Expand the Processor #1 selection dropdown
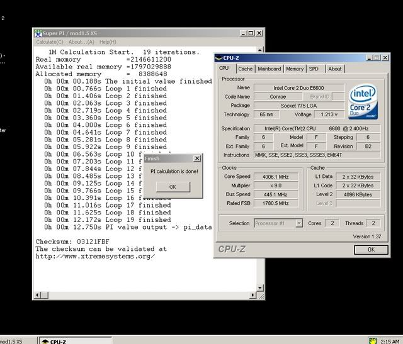 coord(300,223)
